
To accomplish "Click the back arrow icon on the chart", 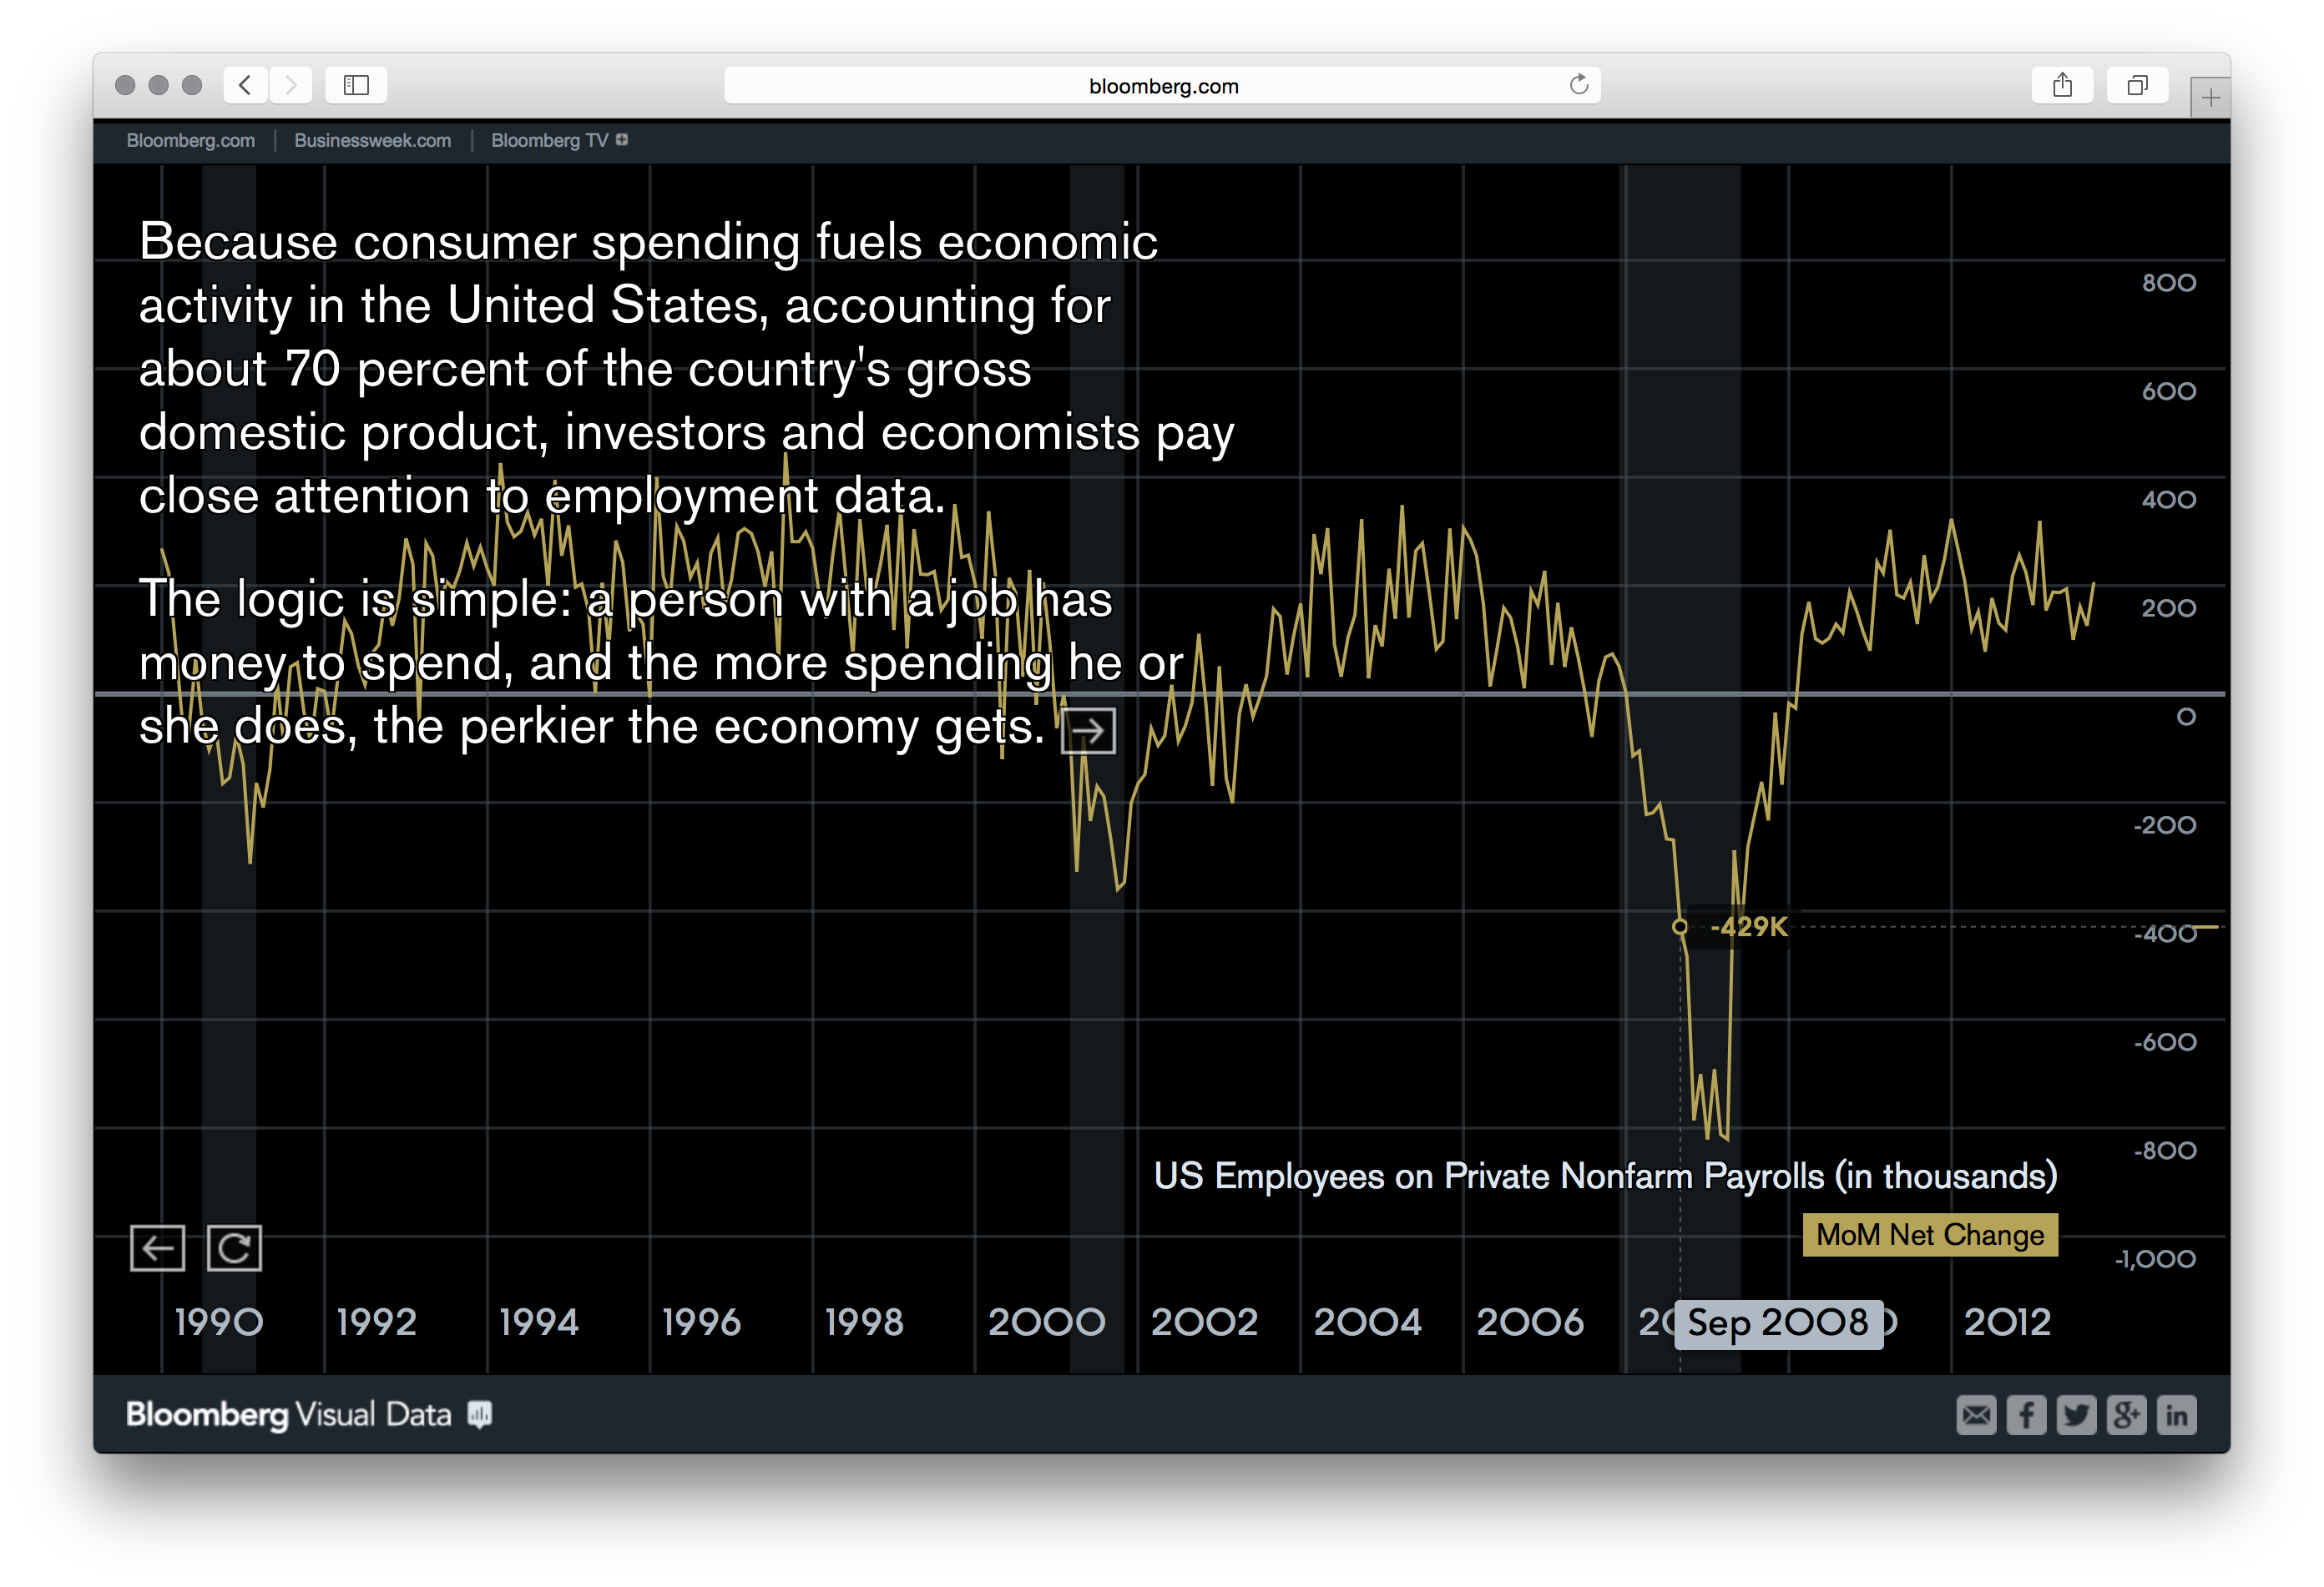I will click(157, 1247).
